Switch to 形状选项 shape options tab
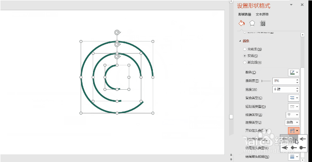 (x=245, y=14)
